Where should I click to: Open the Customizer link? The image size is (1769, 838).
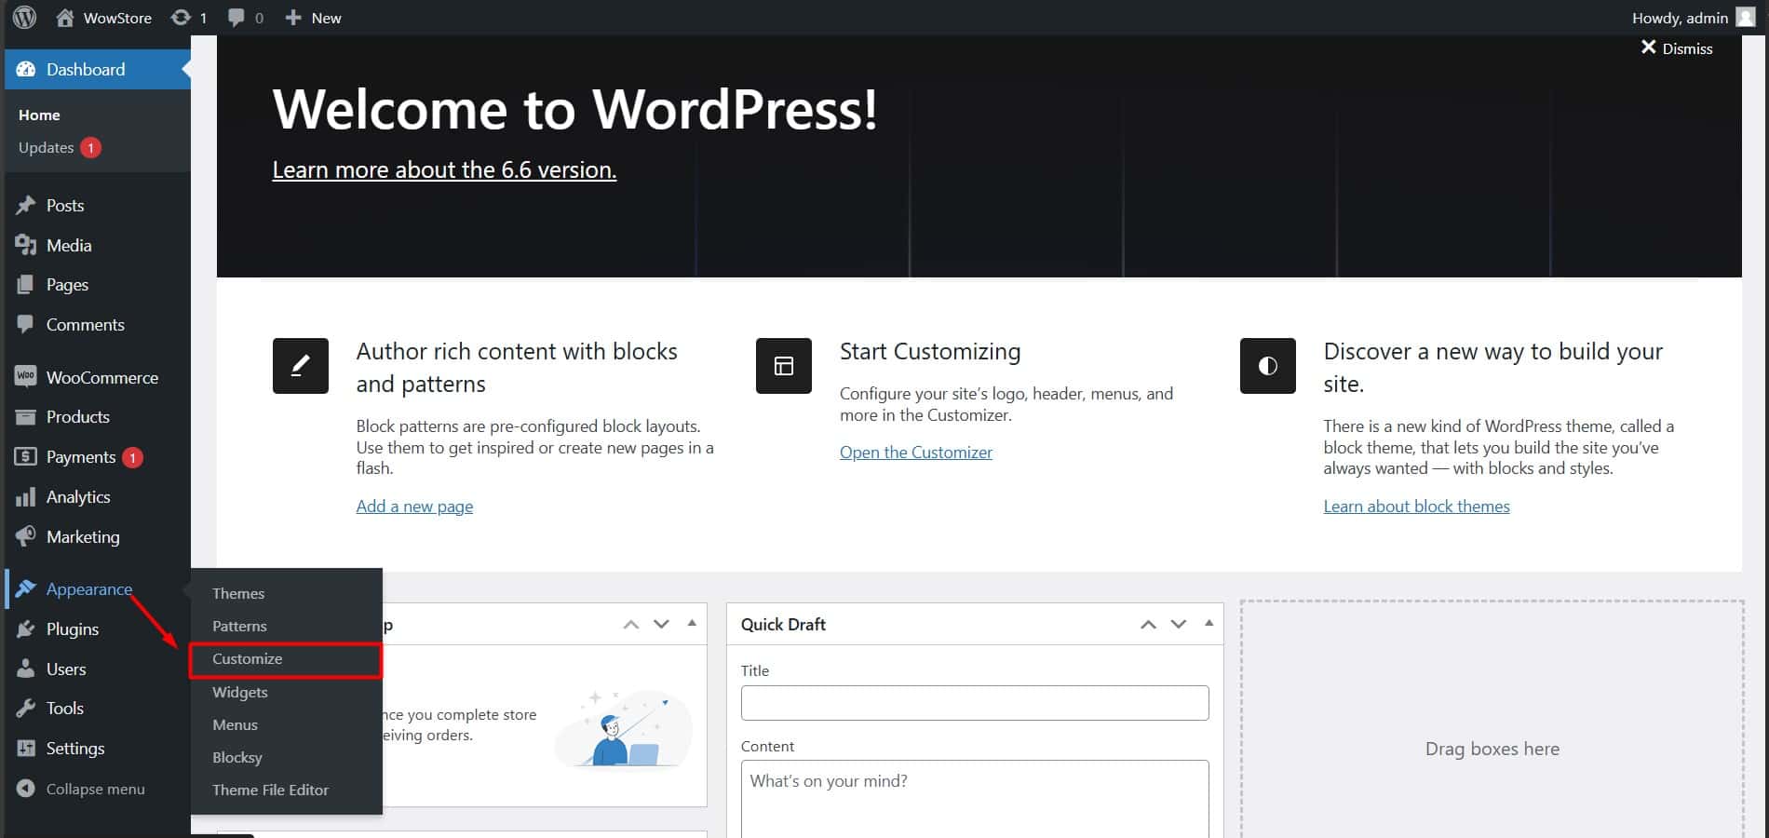tap(916, 453)
